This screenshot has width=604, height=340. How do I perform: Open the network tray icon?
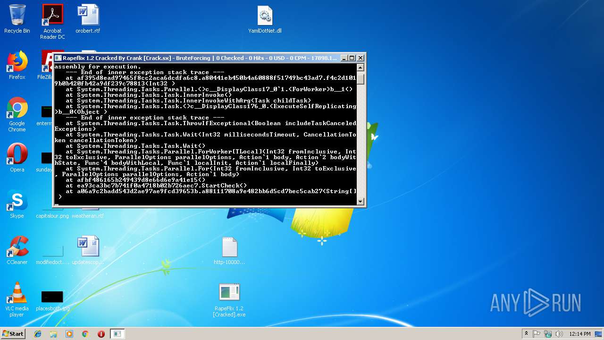(x=548, y=334)
